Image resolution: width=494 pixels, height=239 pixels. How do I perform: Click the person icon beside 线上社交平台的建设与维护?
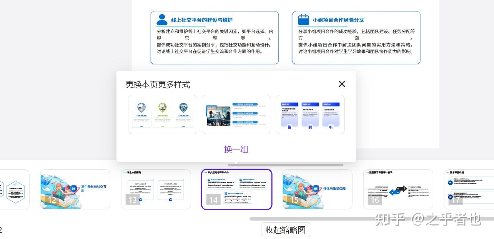[x=162, y=20]
